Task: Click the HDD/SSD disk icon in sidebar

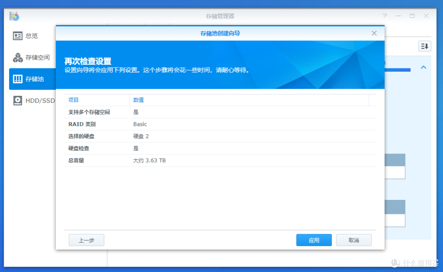Action: (x=18, y=100)
